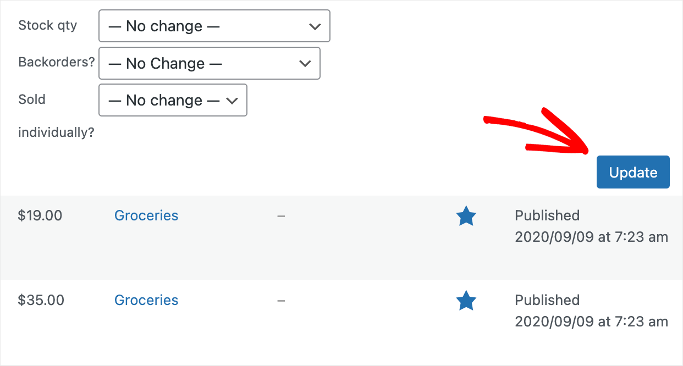Open the Sold individually dropdown
The image size is (683, 366).
(x=173, y=100)
